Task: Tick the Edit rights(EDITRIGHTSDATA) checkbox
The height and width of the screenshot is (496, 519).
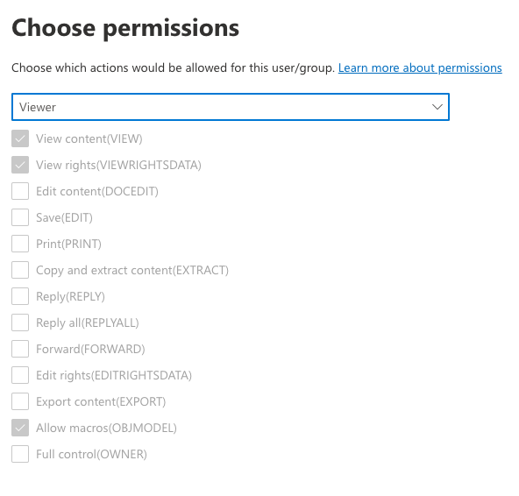Action: point(20,375)
